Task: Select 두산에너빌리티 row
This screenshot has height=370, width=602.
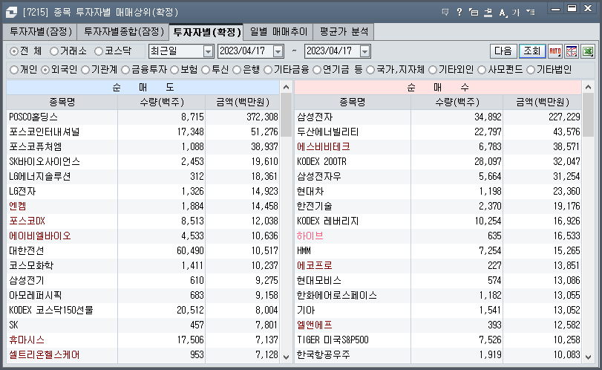Action: (438, 132)
